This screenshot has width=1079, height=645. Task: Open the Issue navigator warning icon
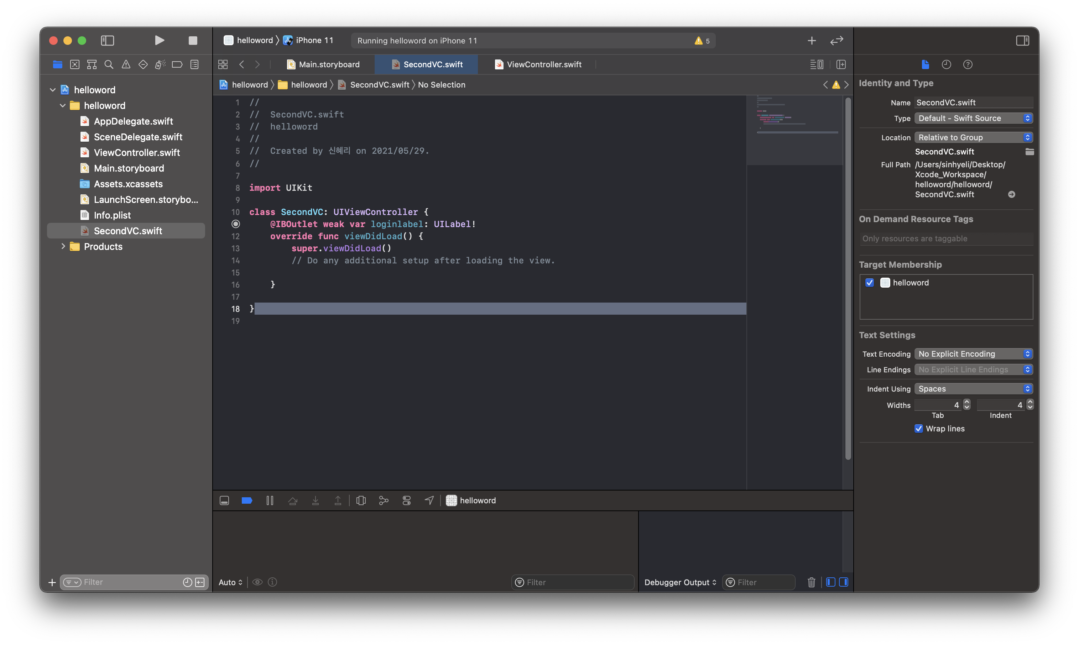[126, 64]
